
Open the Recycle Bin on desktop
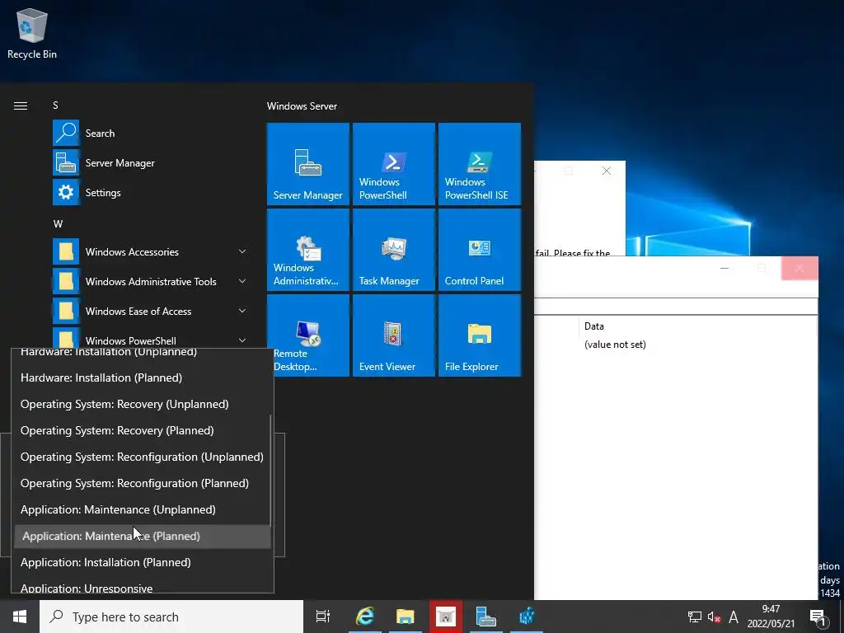32,33
